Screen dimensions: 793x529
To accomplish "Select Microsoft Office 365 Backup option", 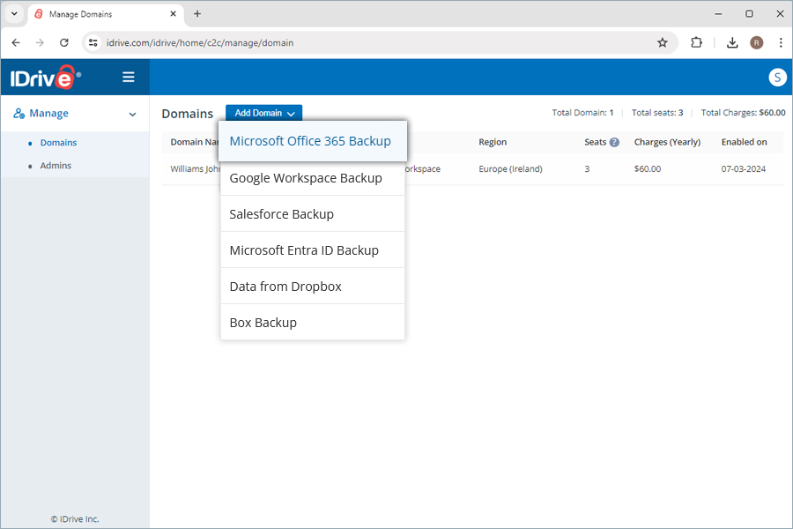I will click(313, 141).
